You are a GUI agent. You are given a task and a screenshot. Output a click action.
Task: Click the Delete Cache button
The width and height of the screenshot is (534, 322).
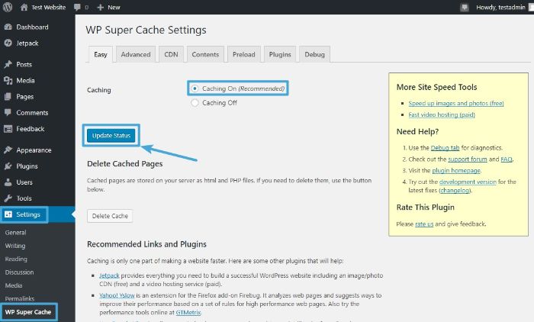point(110,216)
